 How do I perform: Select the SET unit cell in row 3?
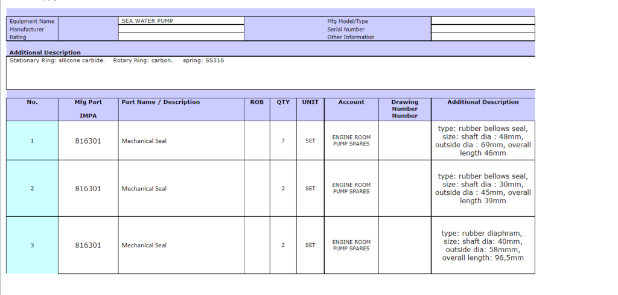pyautogui.click(x=310, y=246)
